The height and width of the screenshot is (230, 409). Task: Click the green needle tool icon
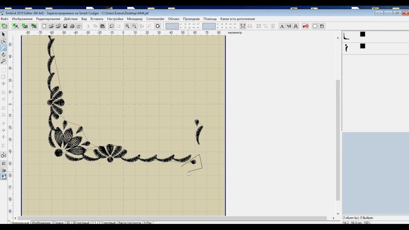coord(16,26)
